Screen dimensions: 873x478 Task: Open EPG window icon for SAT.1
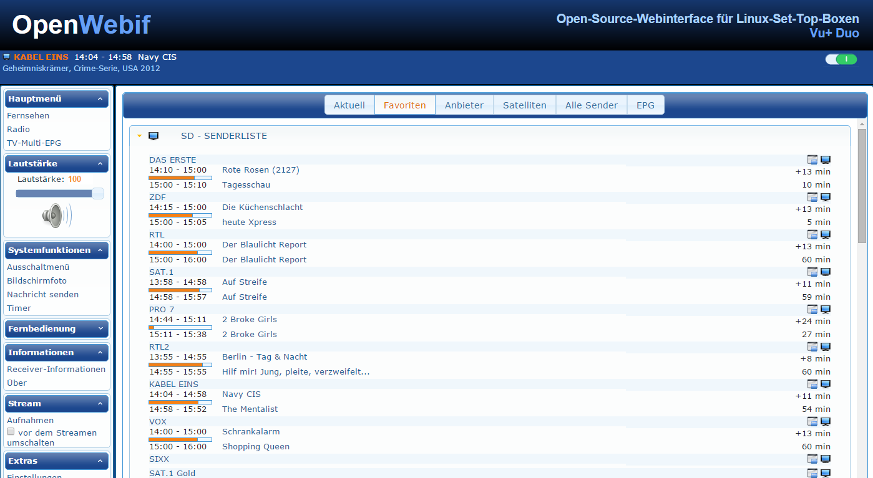click(812, 272)
